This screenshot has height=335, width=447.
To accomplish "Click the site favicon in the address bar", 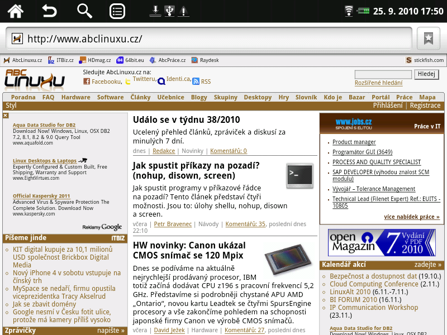I will point(17,39).
